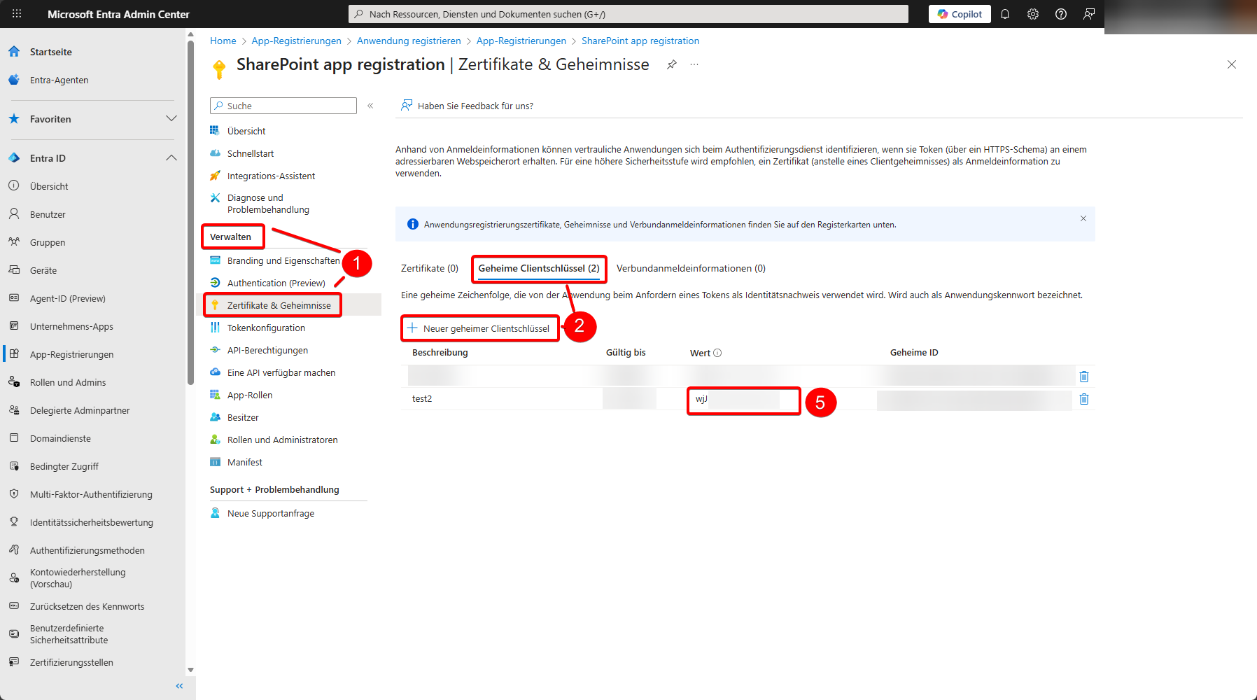Delete the test2 client secret
Viewport: 1257px width, 700px height.
tap(1084, 399)
